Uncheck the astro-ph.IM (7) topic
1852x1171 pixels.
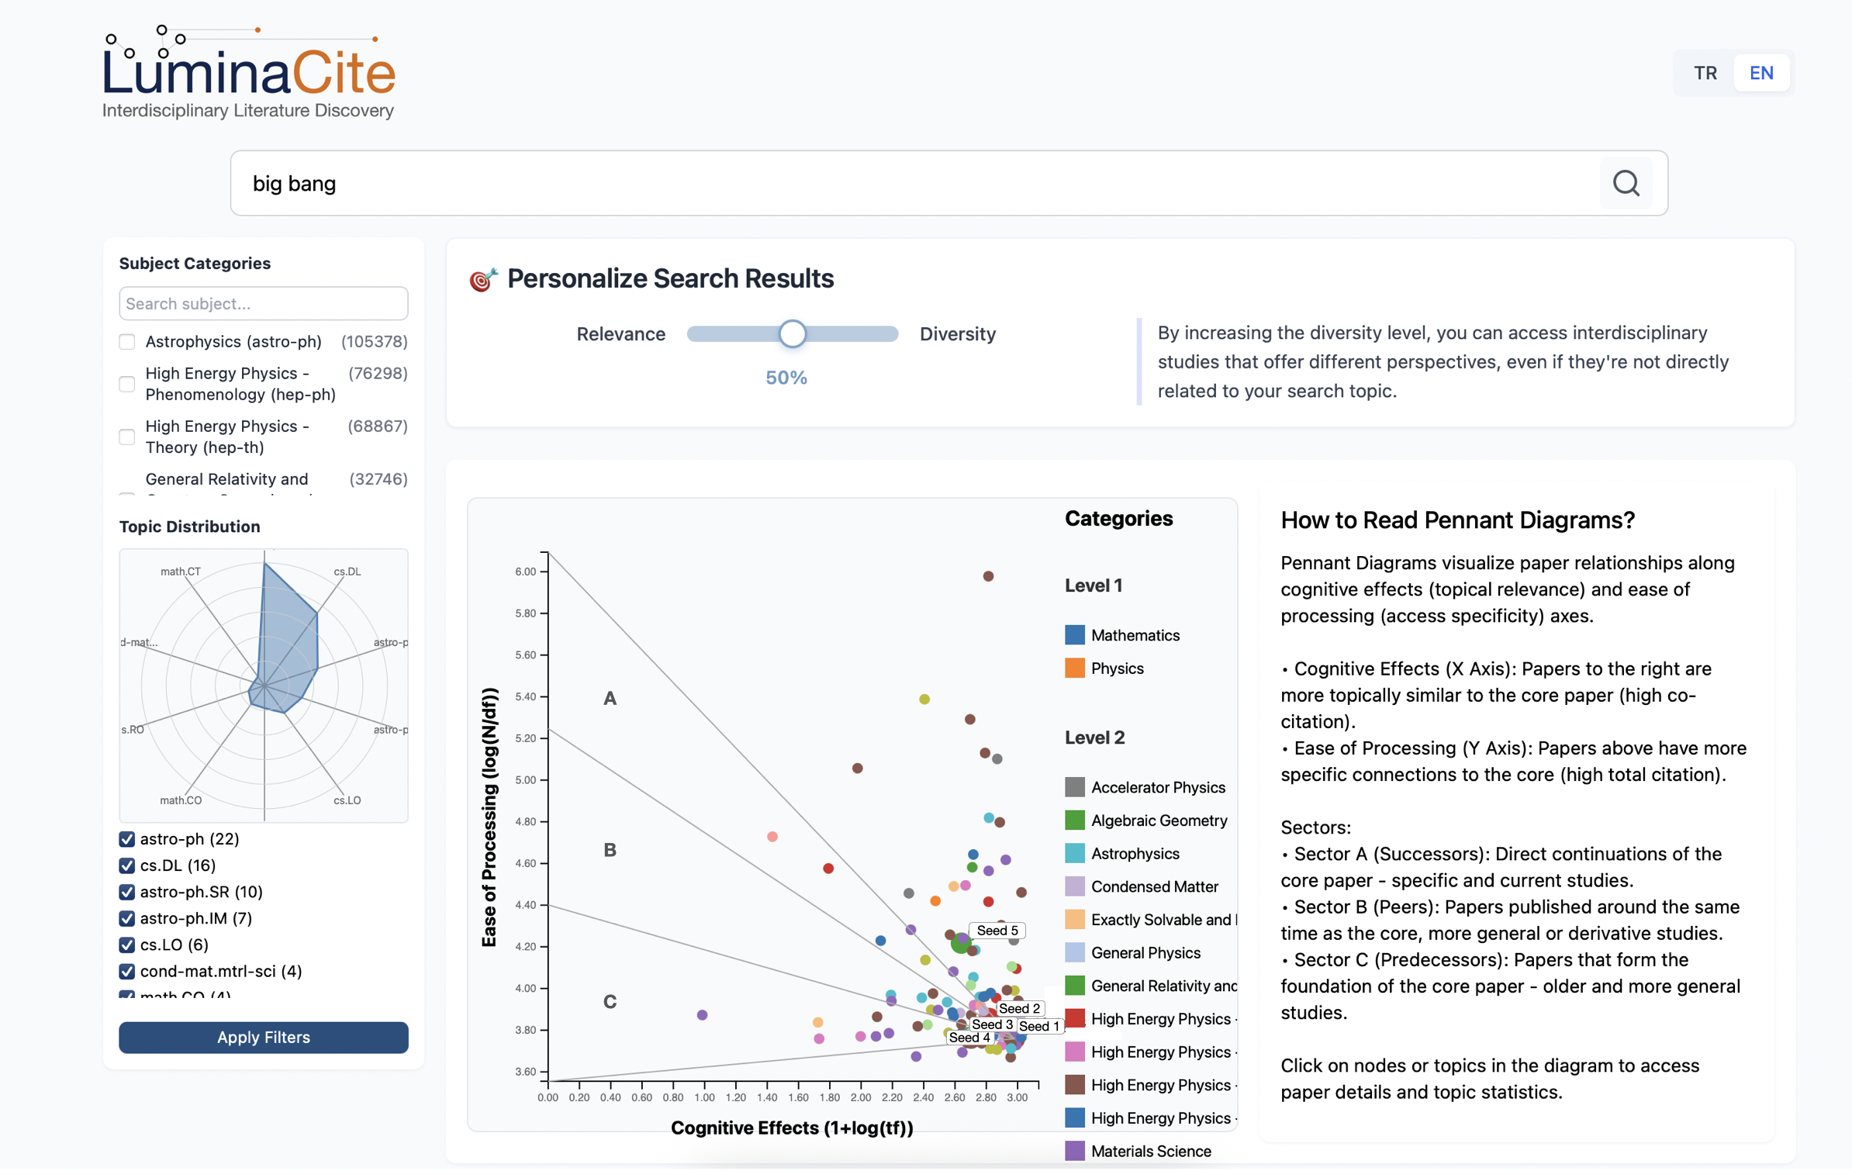[x=127, y=919]
